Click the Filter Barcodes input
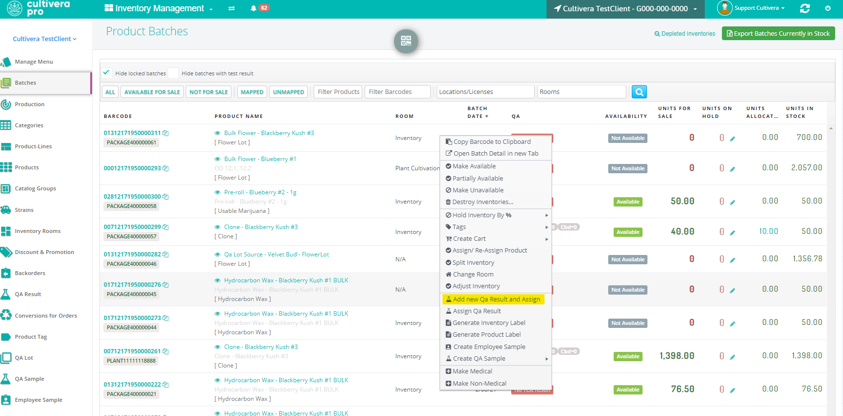Viewport: 843px width, 416px height. 397,92
